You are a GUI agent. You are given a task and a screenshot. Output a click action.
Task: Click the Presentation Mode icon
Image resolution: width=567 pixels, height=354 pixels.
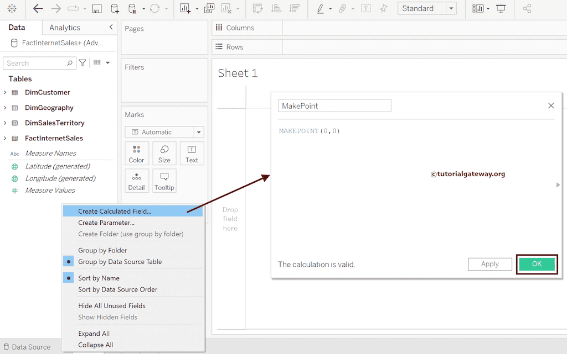click(501, 8)
